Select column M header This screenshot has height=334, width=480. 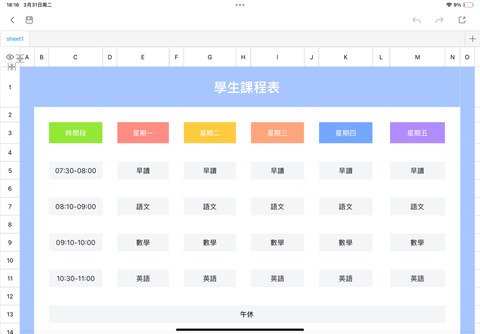coord(417,57)
